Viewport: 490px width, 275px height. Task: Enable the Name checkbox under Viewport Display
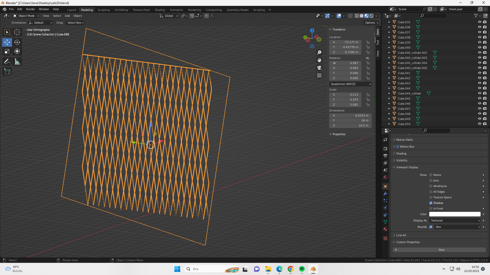point(431,175)
